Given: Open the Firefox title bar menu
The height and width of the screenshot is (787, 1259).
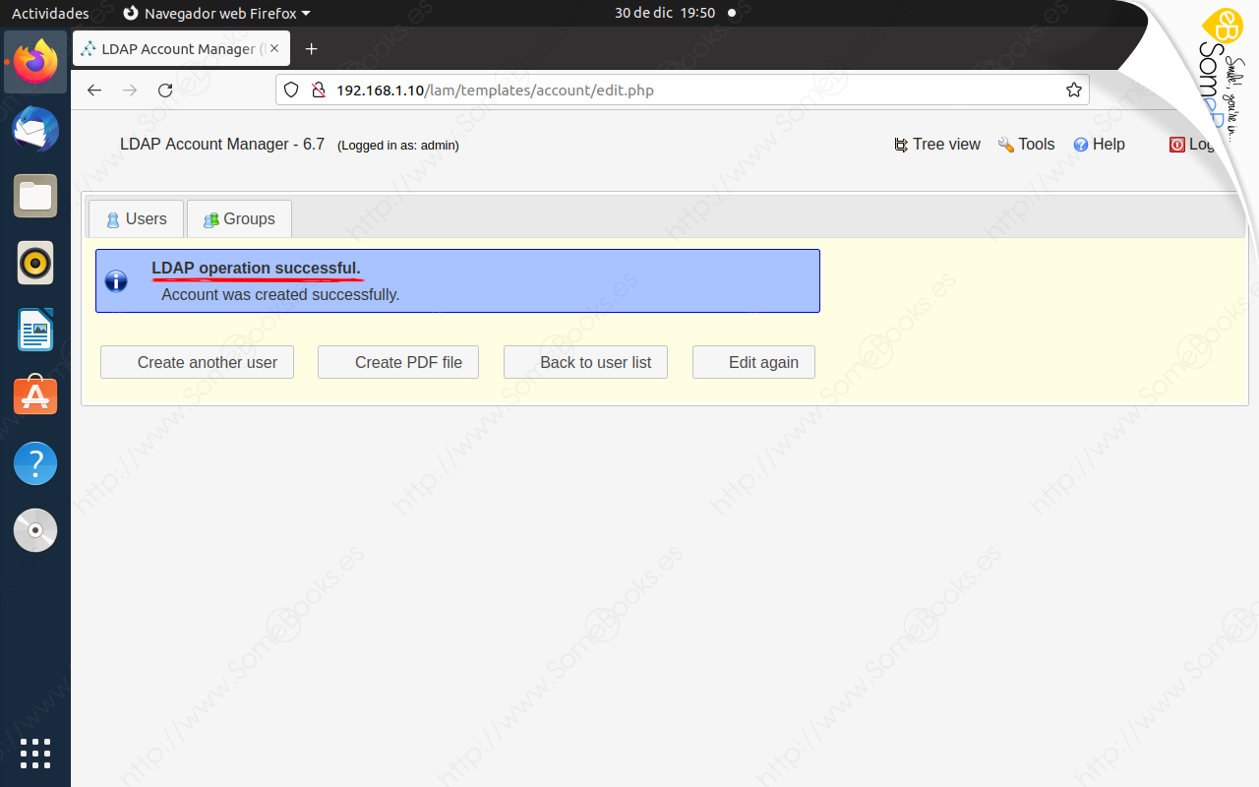Looking at the screenshot, I should (x=215, y=13).
